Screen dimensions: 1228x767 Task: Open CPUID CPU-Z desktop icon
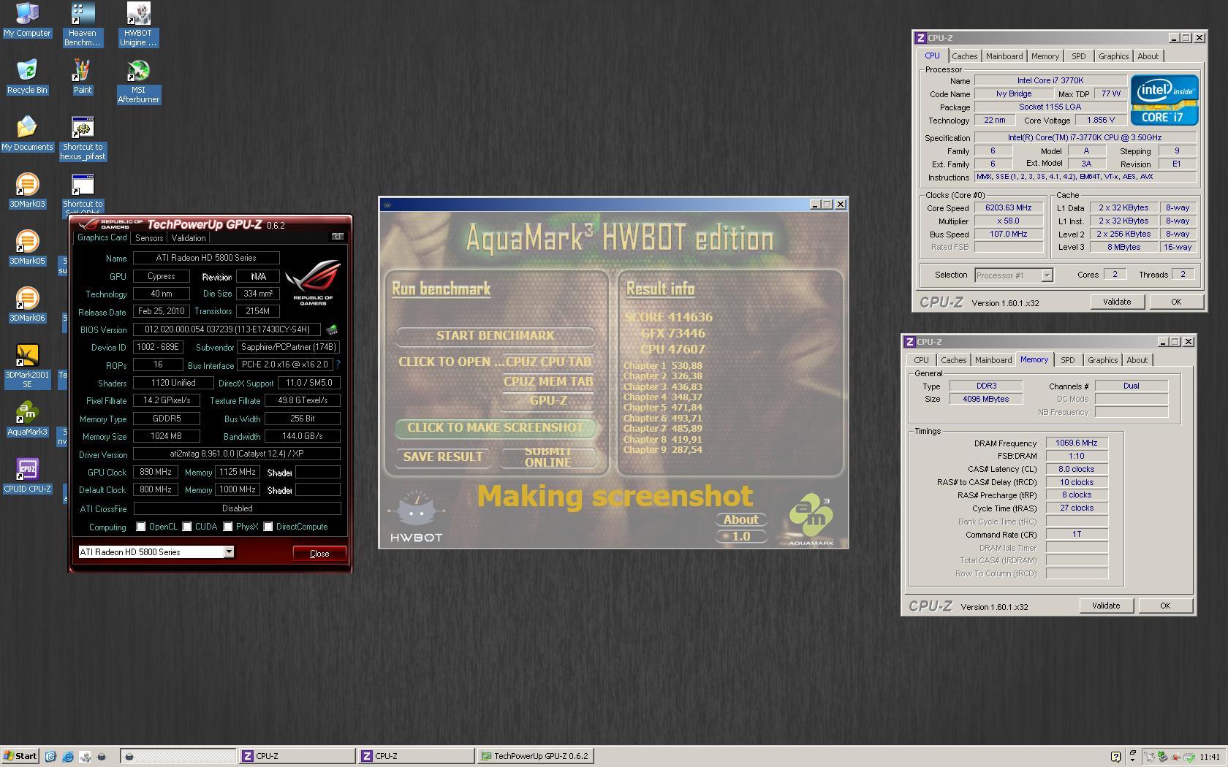(x=27, y=476)
